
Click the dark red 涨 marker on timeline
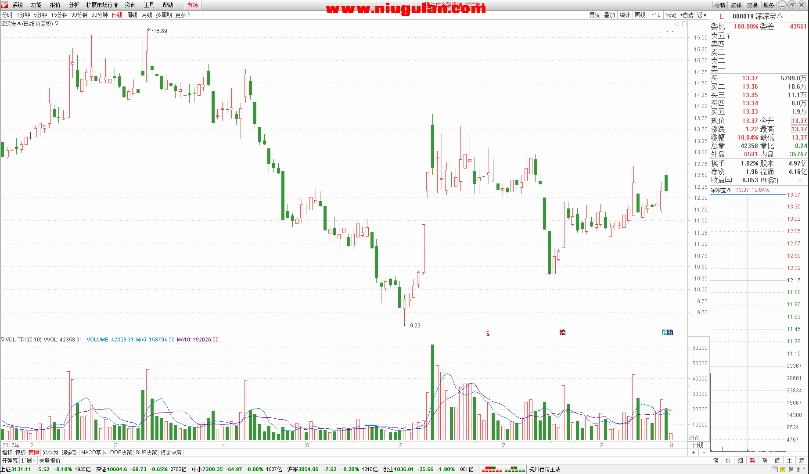[562, 333]
